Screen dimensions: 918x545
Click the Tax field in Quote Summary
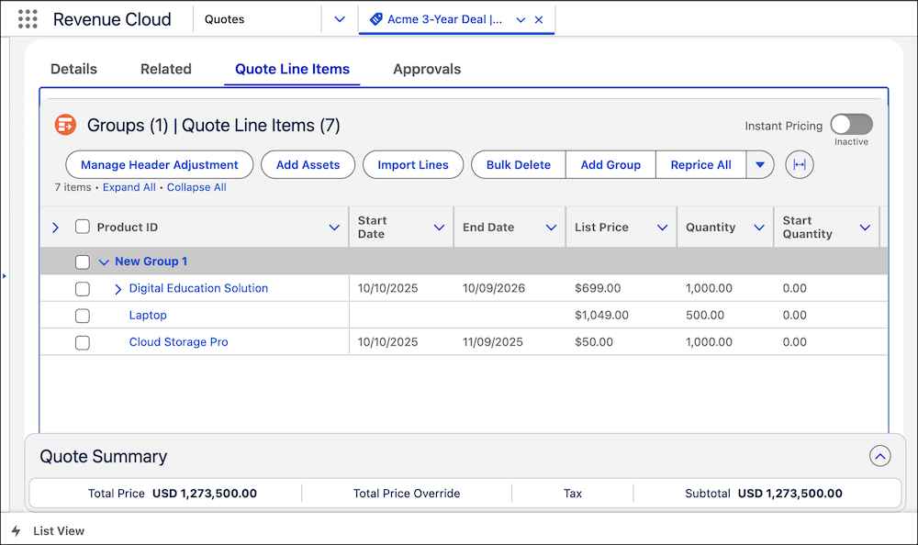point(573,494)
